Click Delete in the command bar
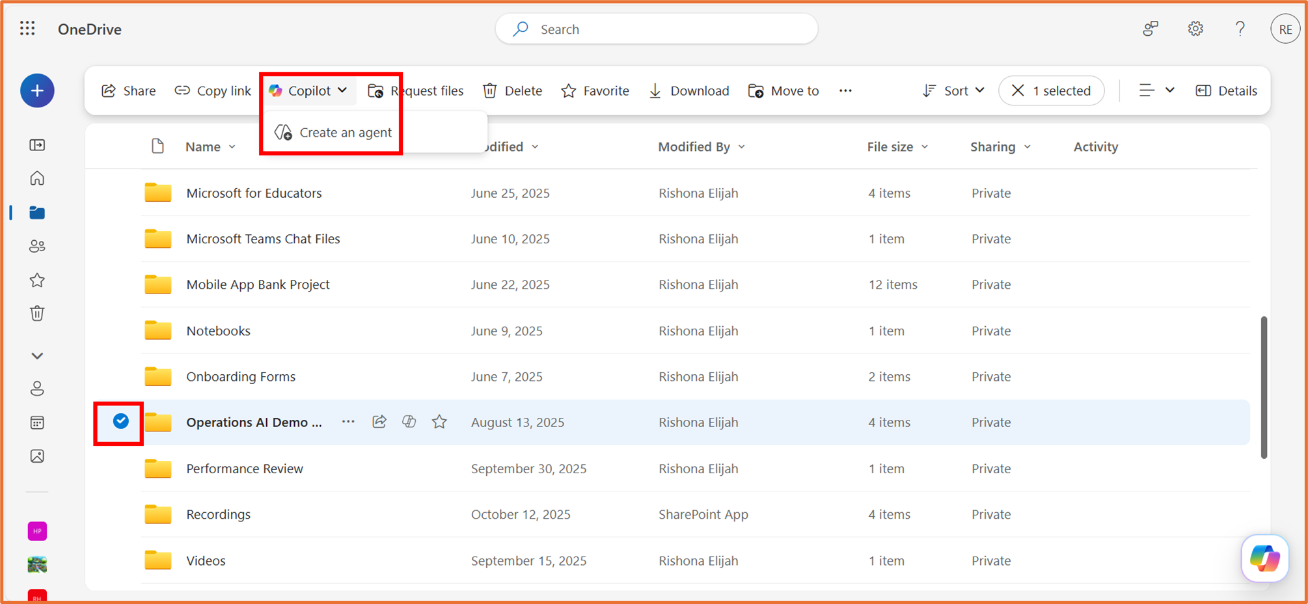The width and height of the screenshot is (1308, 604). (513, 90)
